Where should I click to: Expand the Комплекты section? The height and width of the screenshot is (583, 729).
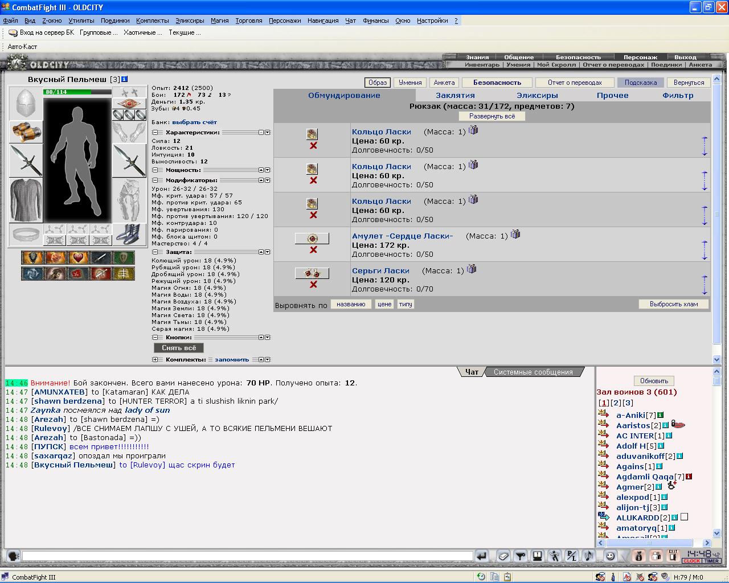(155, 360)
